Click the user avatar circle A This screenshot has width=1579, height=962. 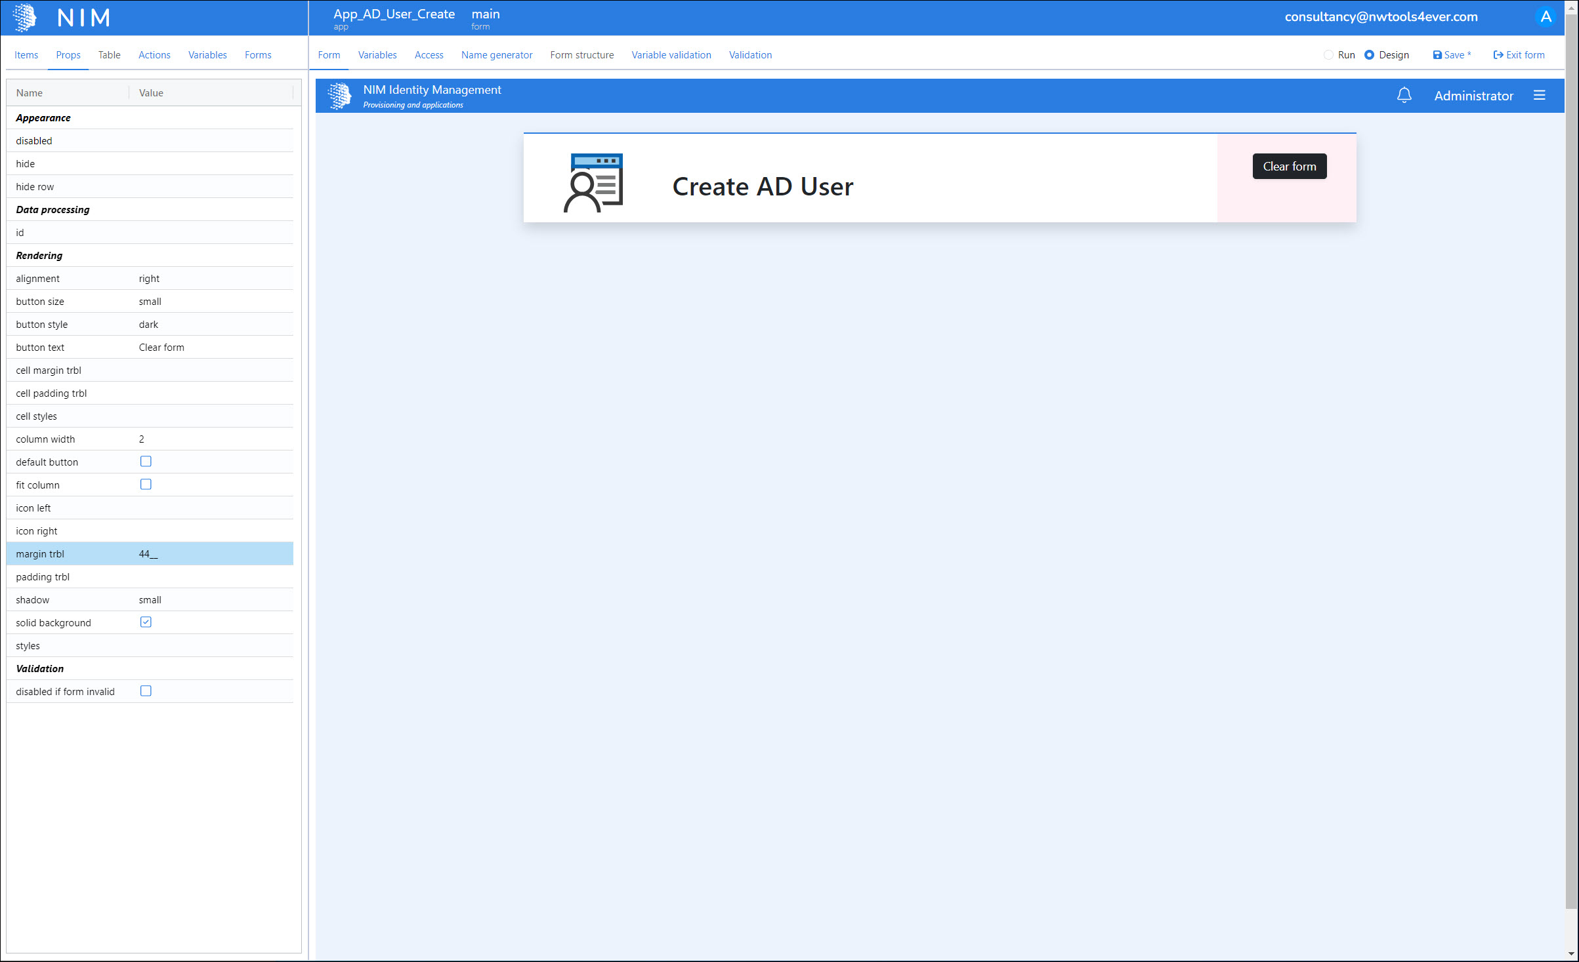click(x=1546, y=17)
